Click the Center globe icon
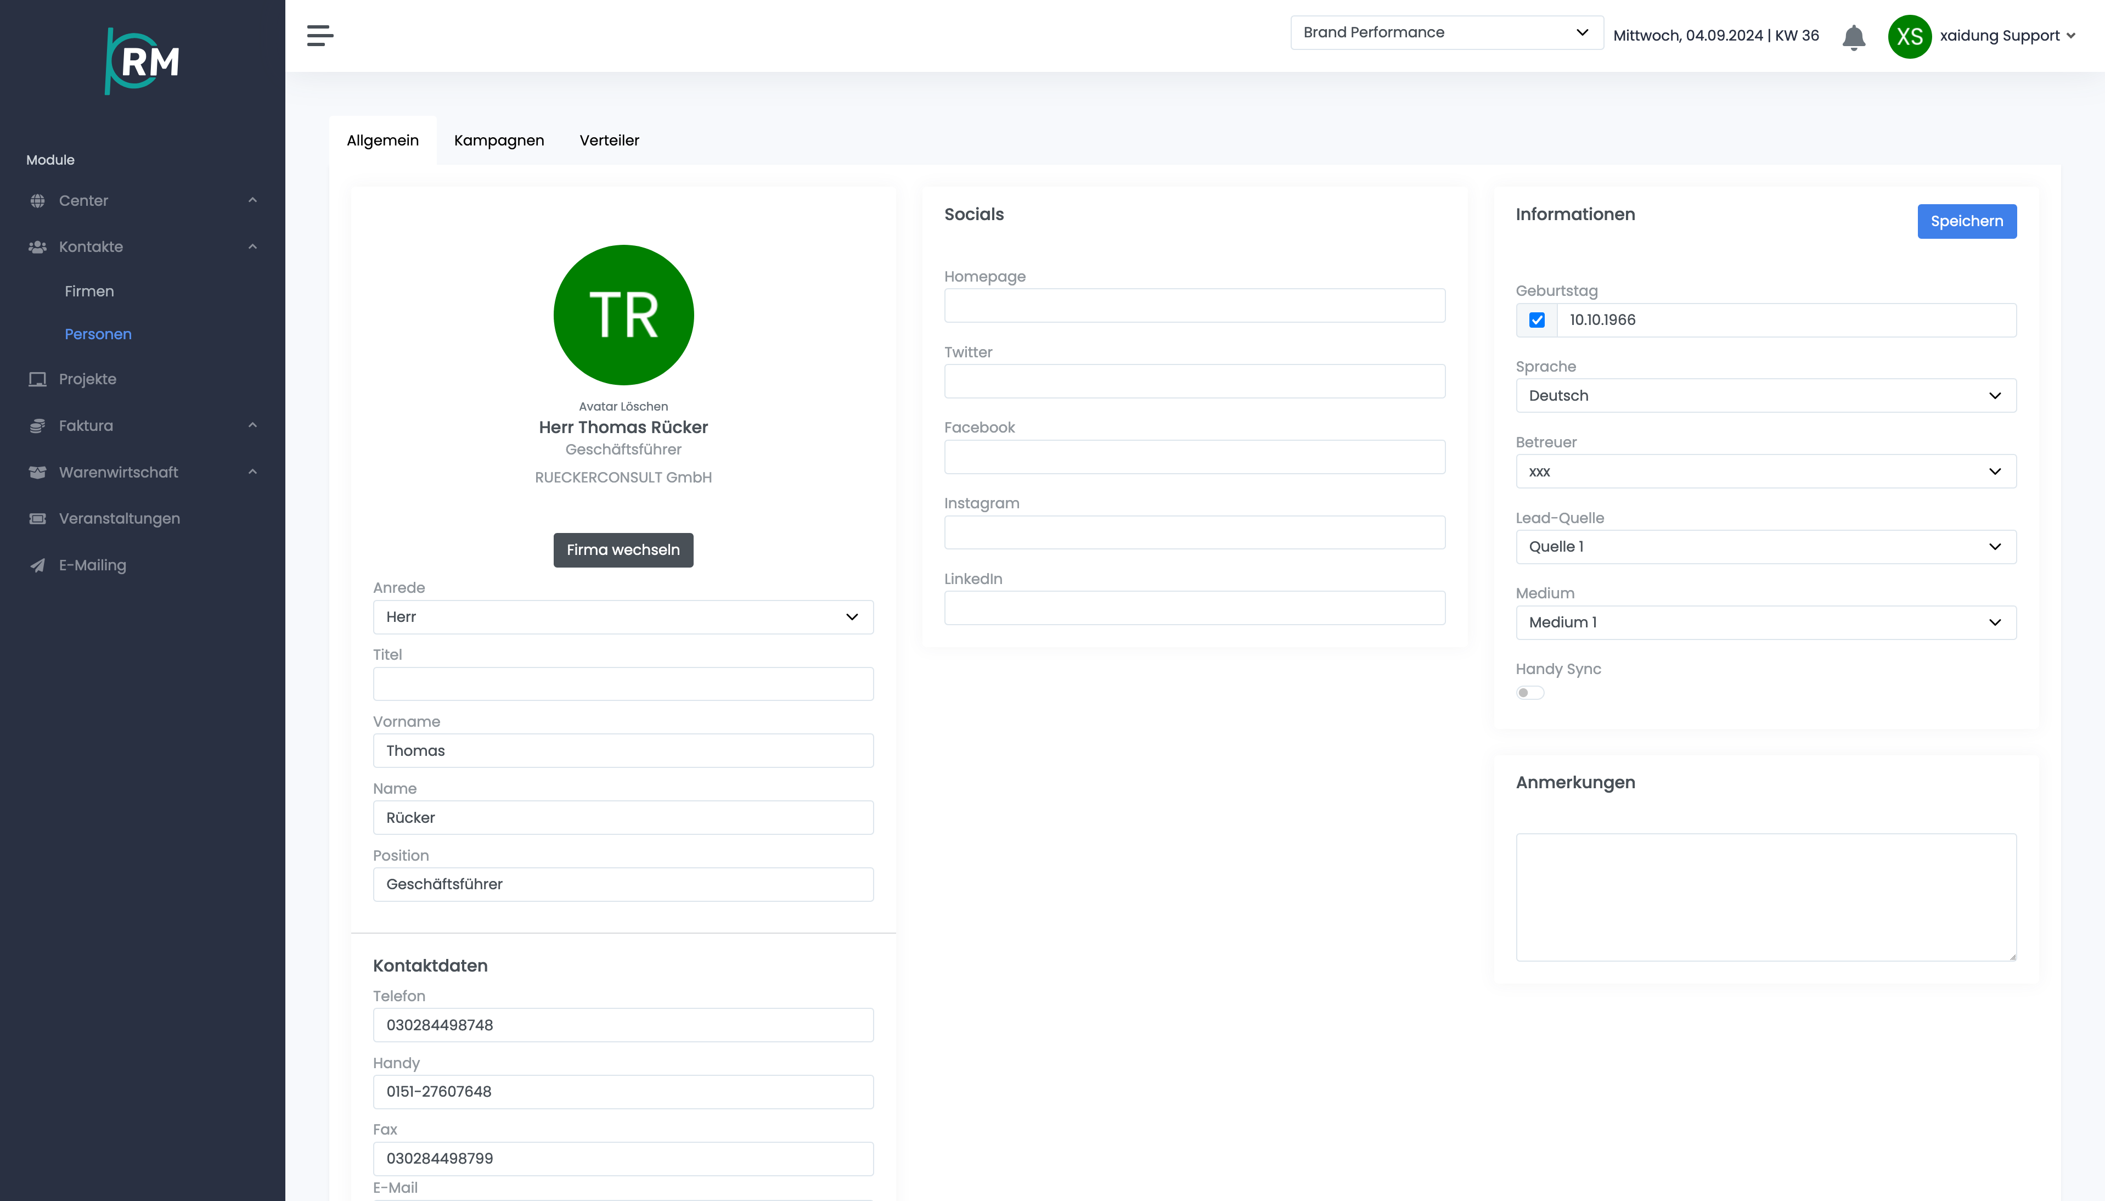Viewport: 2105px width, 1201px height. tap(37, 200)
